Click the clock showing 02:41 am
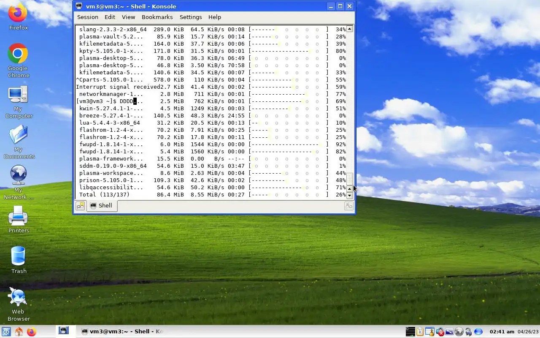 pyautogui.click(x=502, y=332)
